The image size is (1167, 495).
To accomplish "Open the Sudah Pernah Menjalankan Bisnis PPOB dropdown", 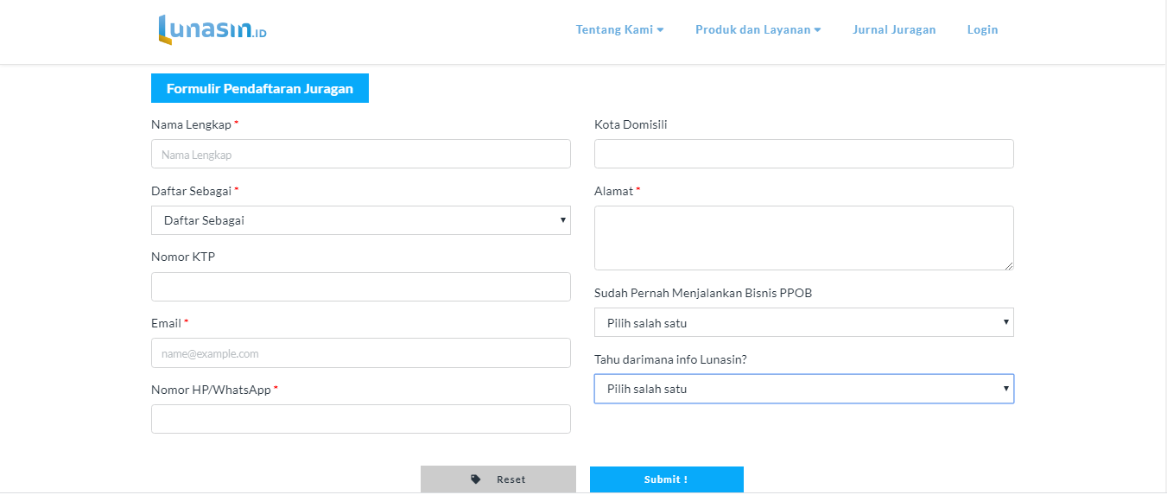I will pos(804,322).
